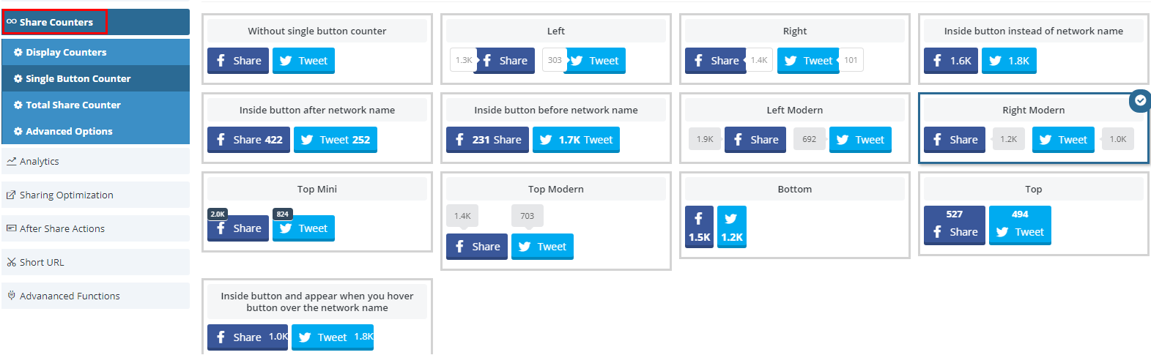Expand the Analytics sidebar section
This screenshot has width=1151, height=355.
point(95,161)
